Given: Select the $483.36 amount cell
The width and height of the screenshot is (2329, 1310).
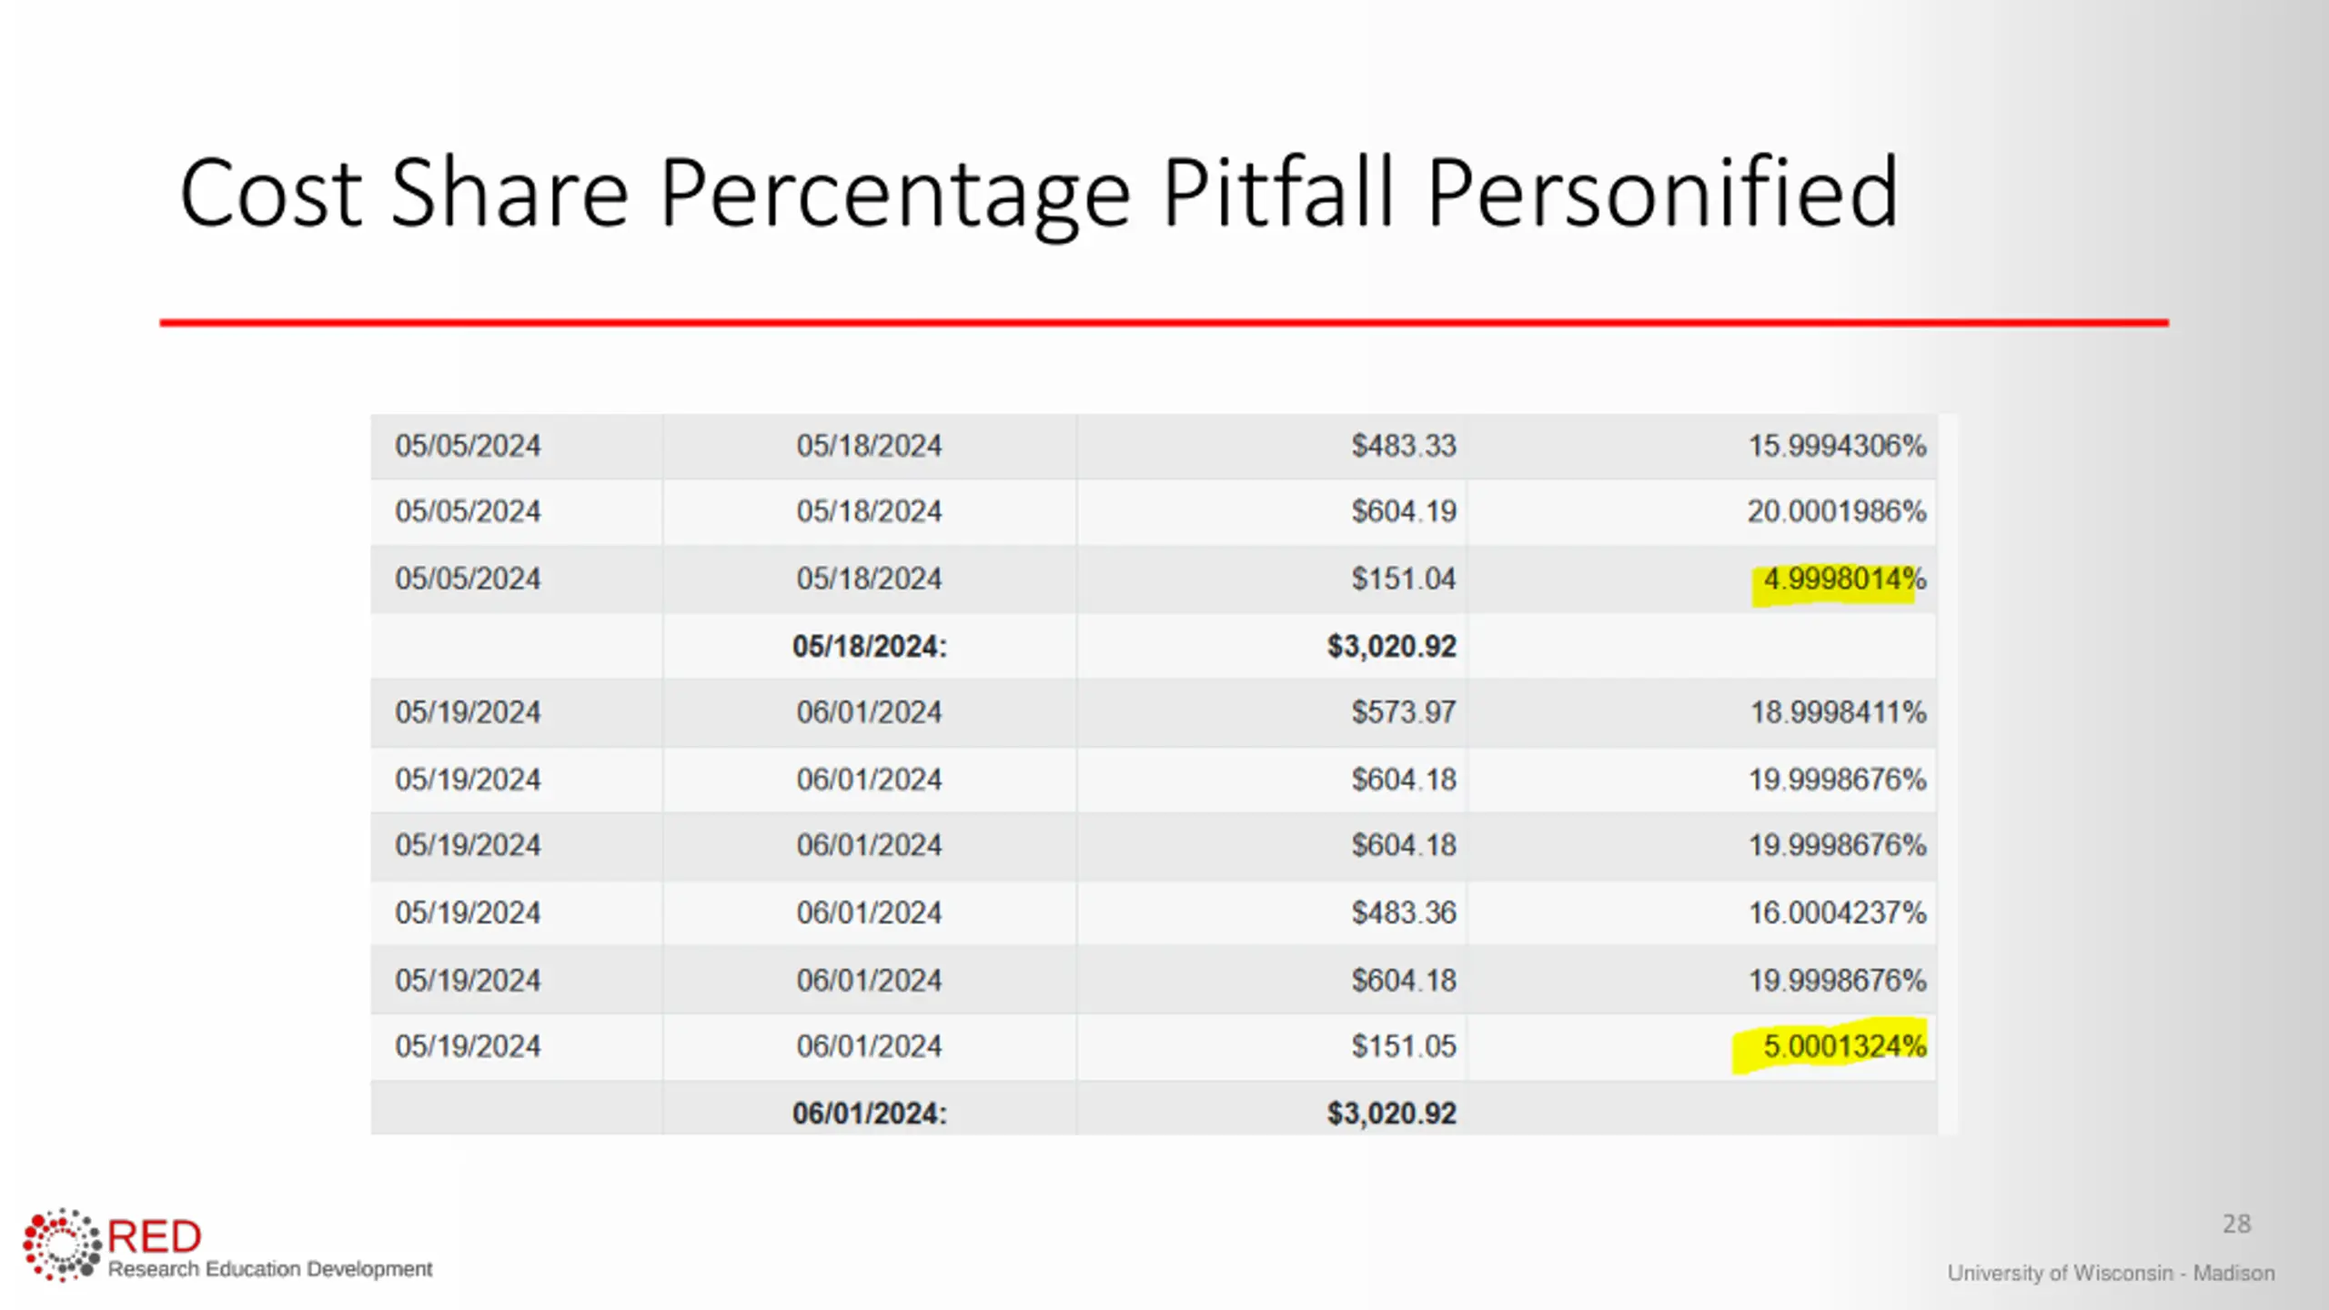Looking at the screenshot, I should [1403, 912].
